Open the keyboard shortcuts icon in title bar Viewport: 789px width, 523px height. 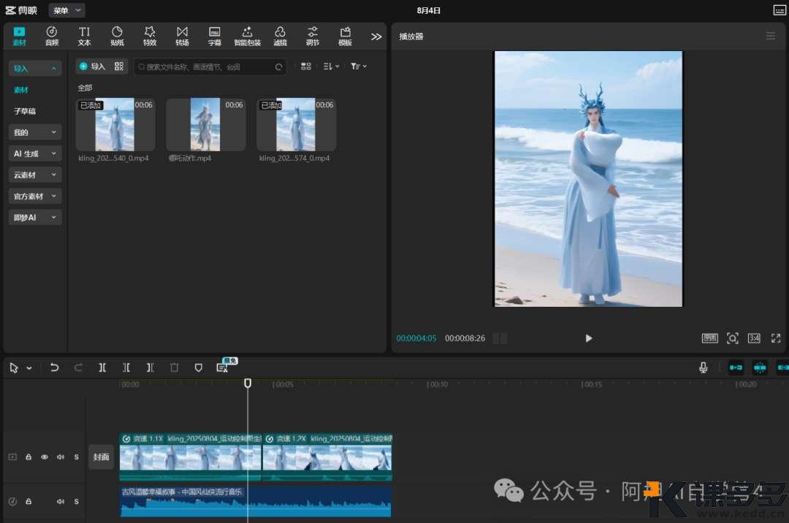[x=780, y=10]
